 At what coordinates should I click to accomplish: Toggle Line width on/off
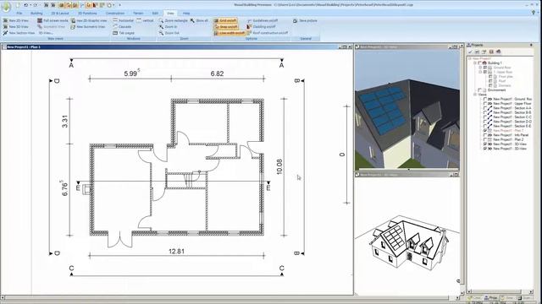coord(230,33)
